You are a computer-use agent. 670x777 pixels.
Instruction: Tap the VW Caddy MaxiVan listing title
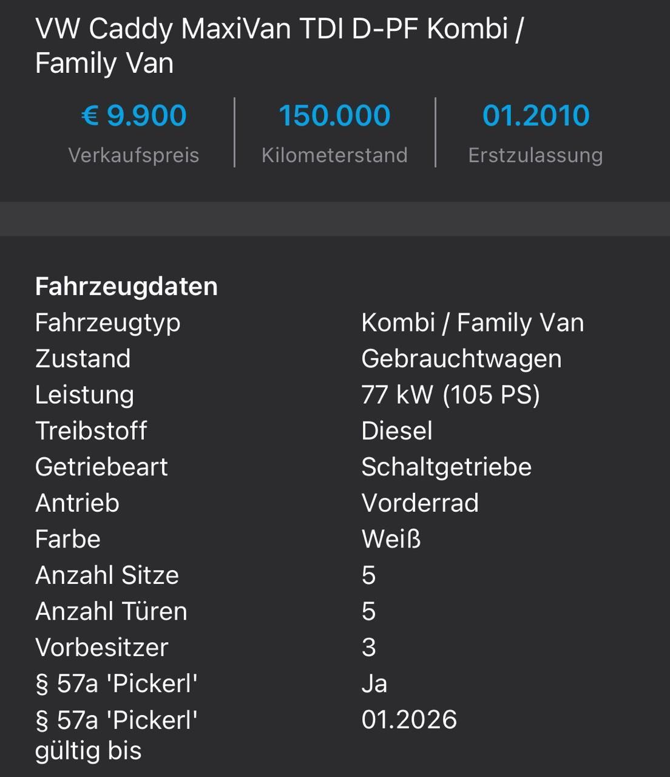[280, 46]
